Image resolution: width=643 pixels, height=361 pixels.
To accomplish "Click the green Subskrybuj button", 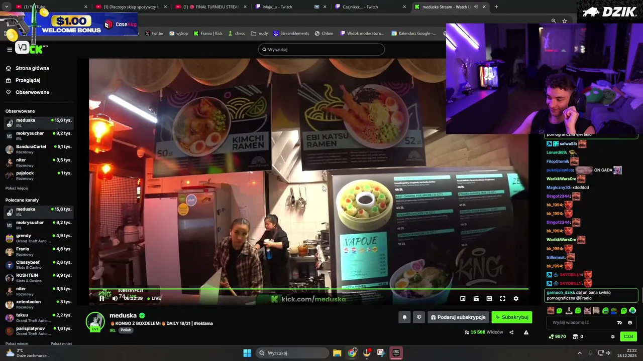I will [x=512, y=317].
